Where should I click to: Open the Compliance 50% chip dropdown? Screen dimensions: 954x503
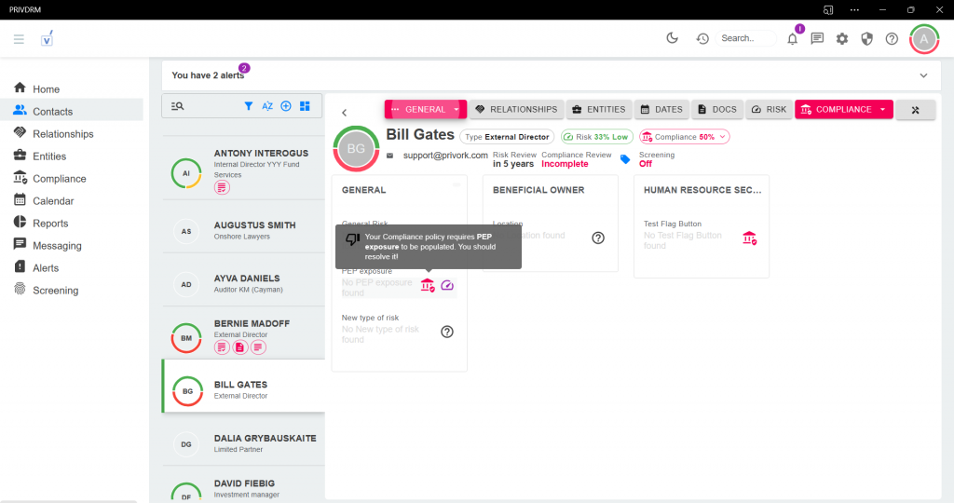tap(722, 137)
